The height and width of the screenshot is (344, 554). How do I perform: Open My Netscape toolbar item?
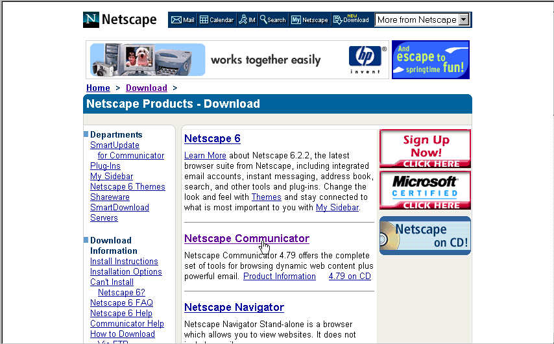coord(309,20)
